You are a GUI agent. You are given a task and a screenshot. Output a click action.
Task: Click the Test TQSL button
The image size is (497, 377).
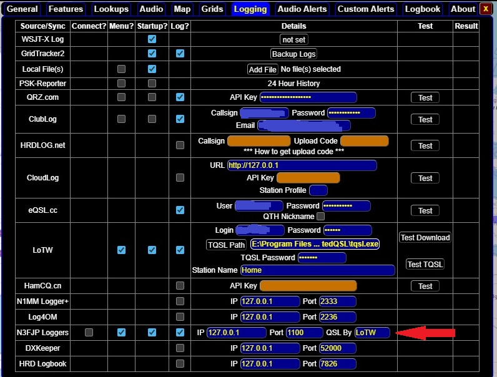(x=425, y=264)
